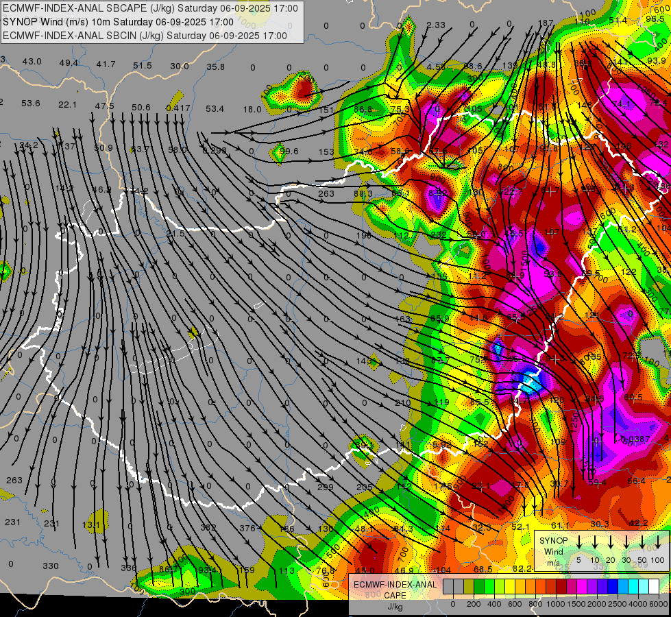Click the 30 m/s wind arrow in legend

pos(626,542)
